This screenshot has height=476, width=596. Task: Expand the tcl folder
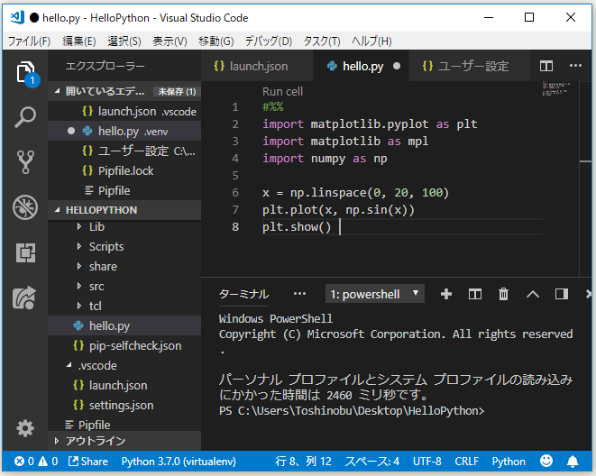[79, 306]
